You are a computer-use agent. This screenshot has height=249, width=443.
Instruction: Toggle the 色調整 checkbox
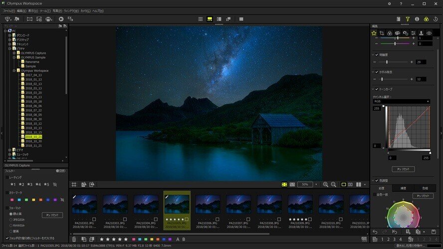pyautogui.click(x=377, y=181)
